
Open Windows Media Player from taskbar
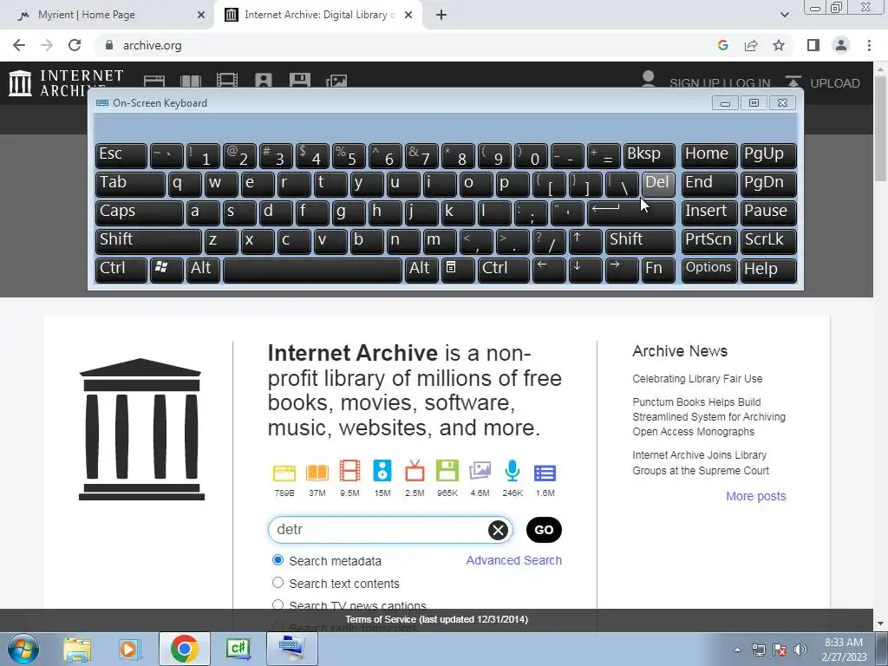pos(130,650)
